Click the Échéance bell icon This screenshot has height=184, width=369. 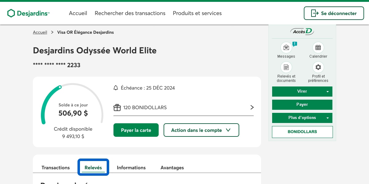point(116,88)
